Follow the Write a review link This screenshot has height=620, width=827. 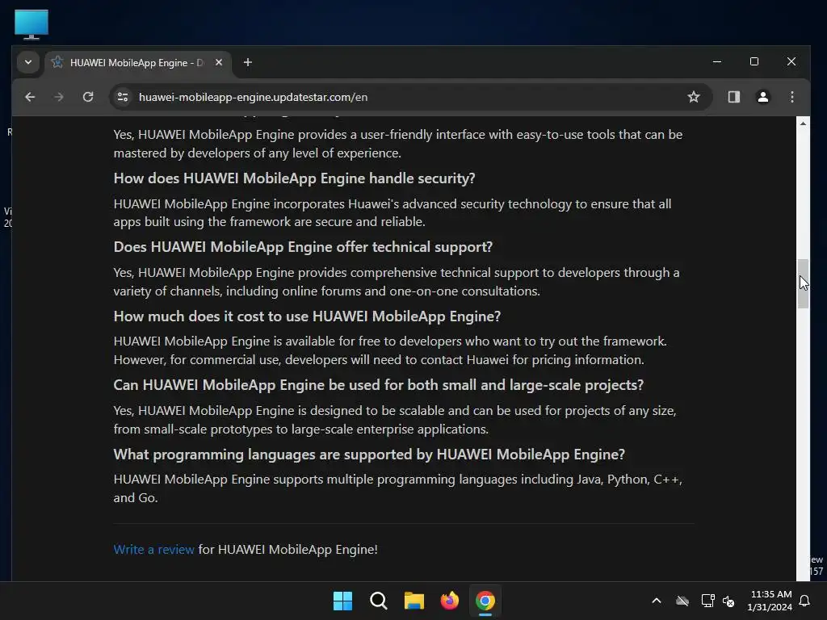click(x=153, y=549)
